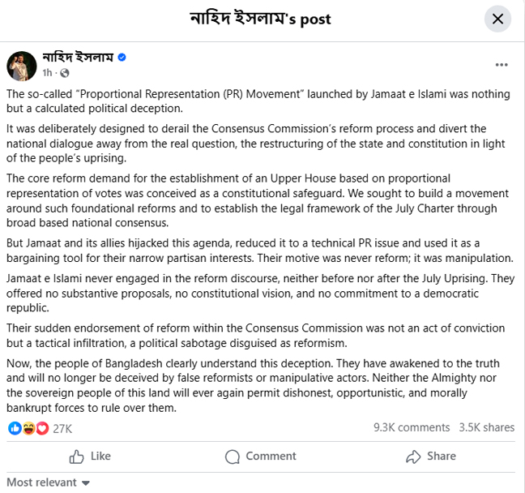The height and width of the screenshot is (493, 525).
Task: Click the Share arrow icon
Action: coord(413,456)
